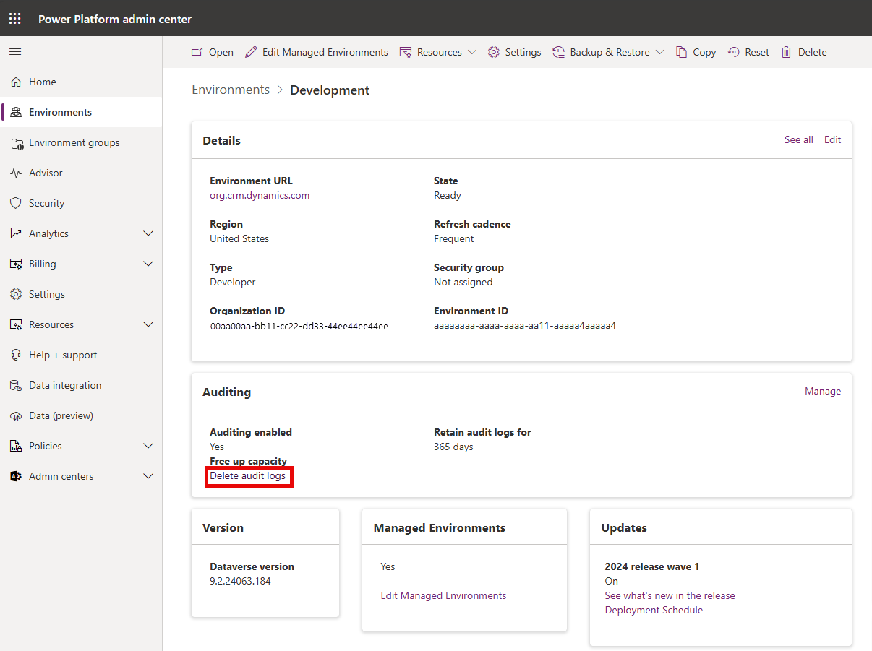Click the Reset environment icon
The image size is (872, 651).
734,52
